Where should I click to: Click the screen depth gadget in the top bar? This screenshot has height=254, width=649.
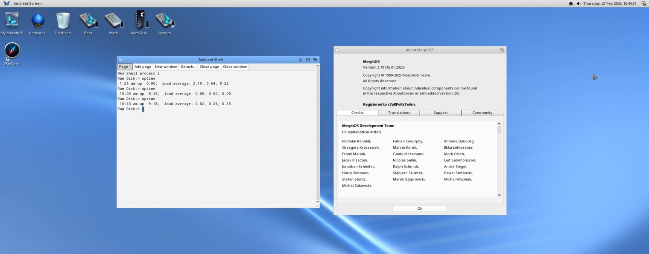pyautogui.click(x=644, y=3)
